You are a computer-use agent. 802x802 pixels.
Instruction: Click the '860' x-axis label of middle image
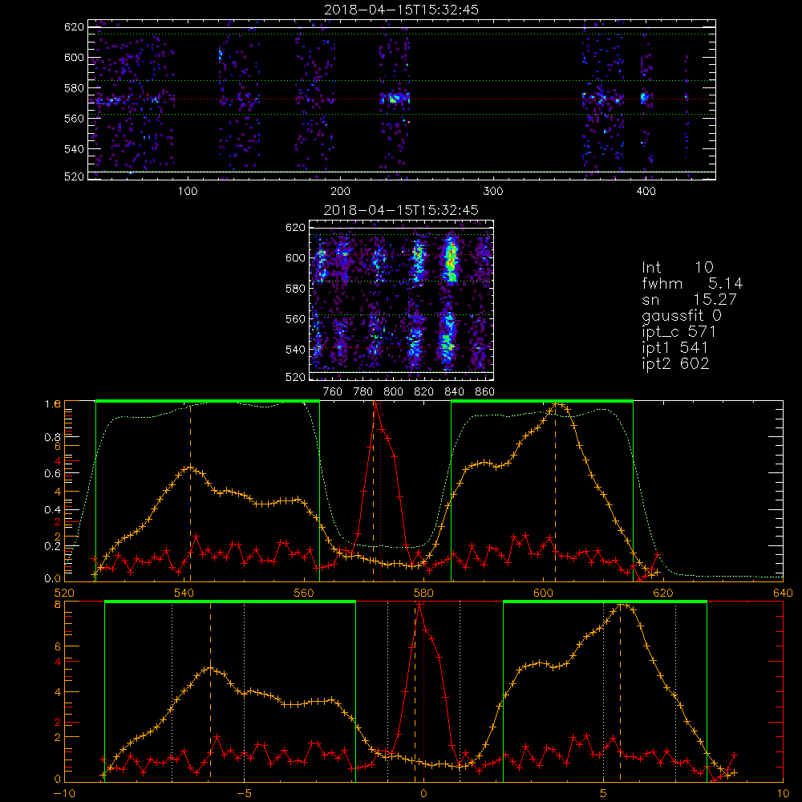[485, 392]
